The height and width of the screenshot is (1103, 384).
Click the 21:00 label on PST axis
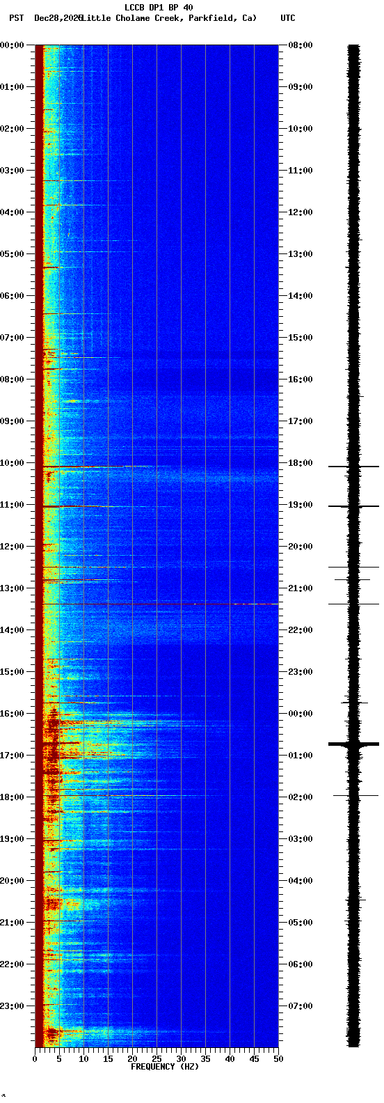pos(12,923)
